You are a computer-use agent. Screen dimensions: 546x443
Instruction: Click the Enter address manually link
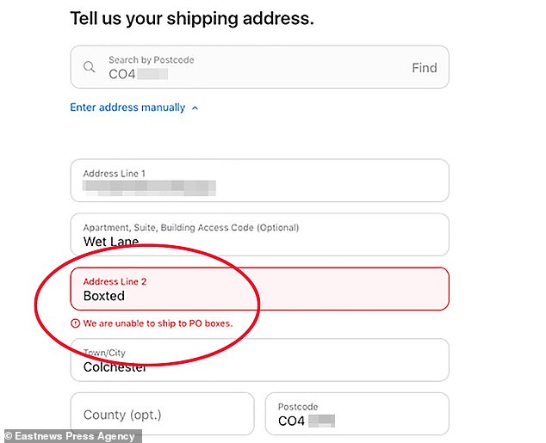127,108
